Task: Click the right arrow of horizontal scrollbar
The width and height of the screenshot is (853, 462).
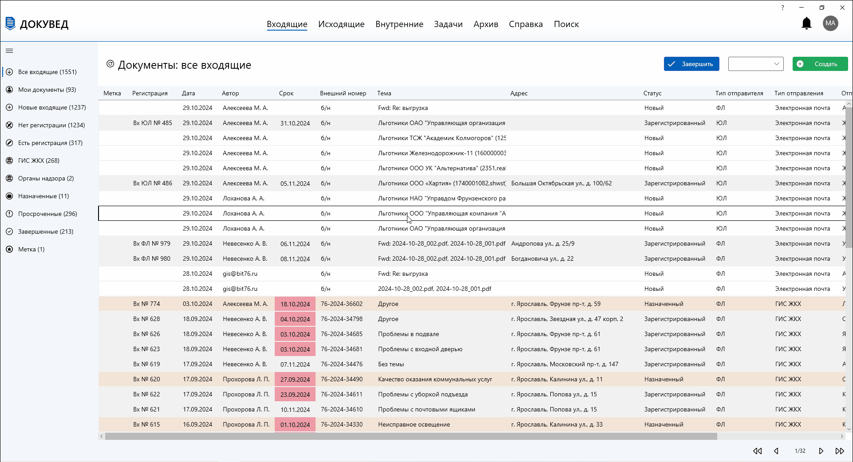Action: click(x=841, y=436)
